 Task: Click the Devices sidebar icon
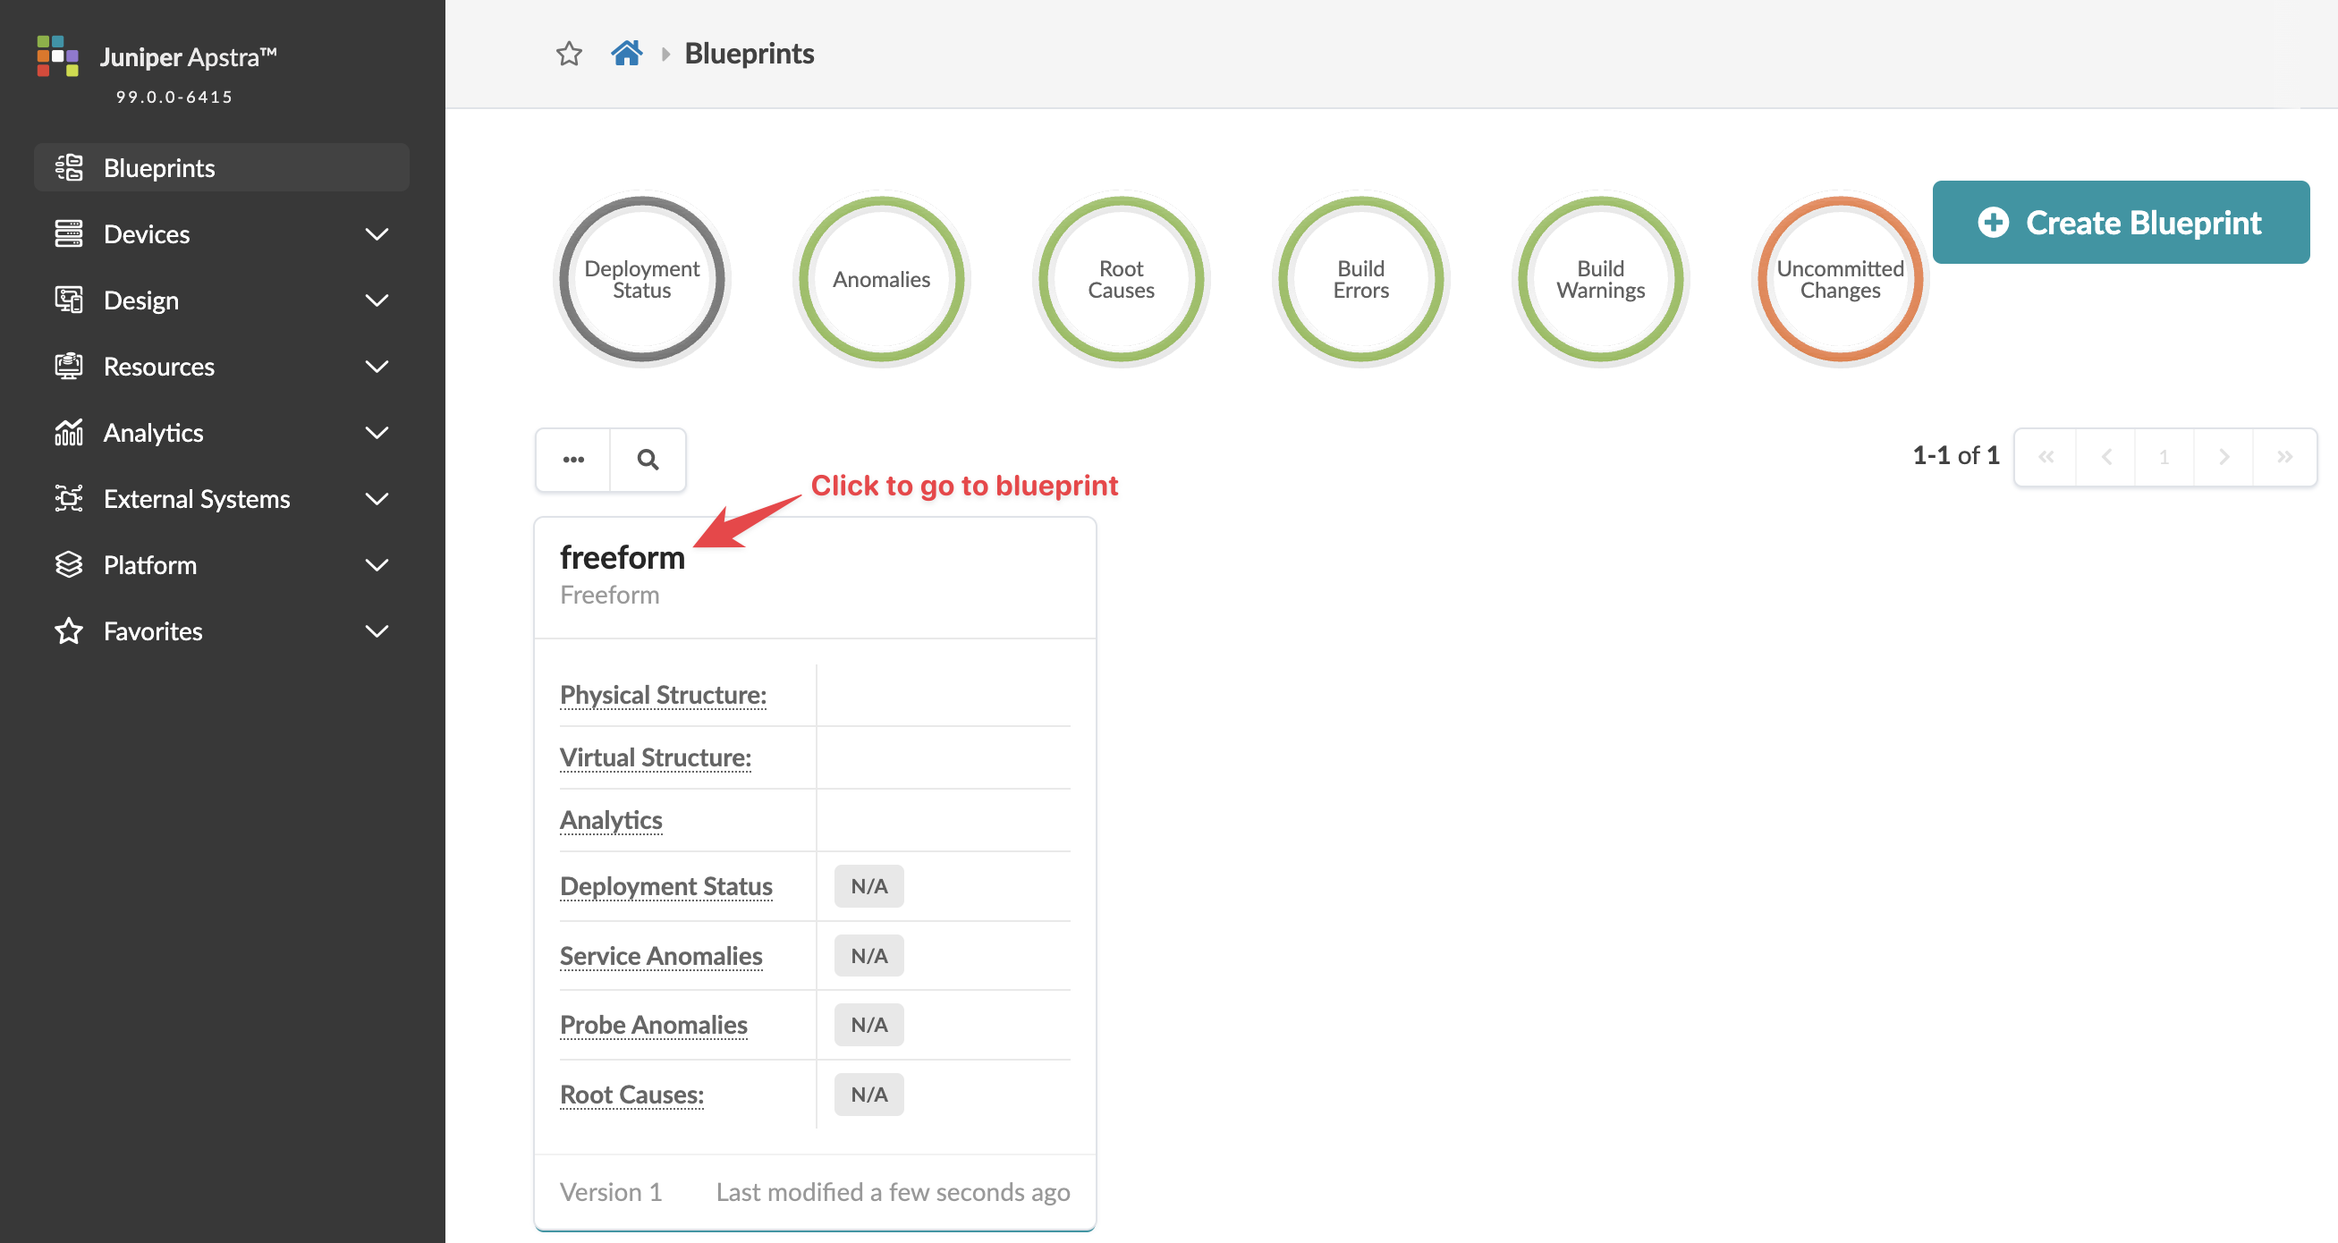pos(69,234)
